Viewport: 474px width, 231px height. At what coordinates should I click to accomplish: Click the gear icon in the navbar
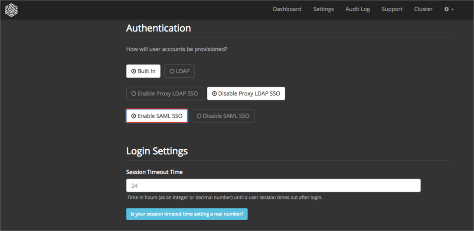pos(446,9)
